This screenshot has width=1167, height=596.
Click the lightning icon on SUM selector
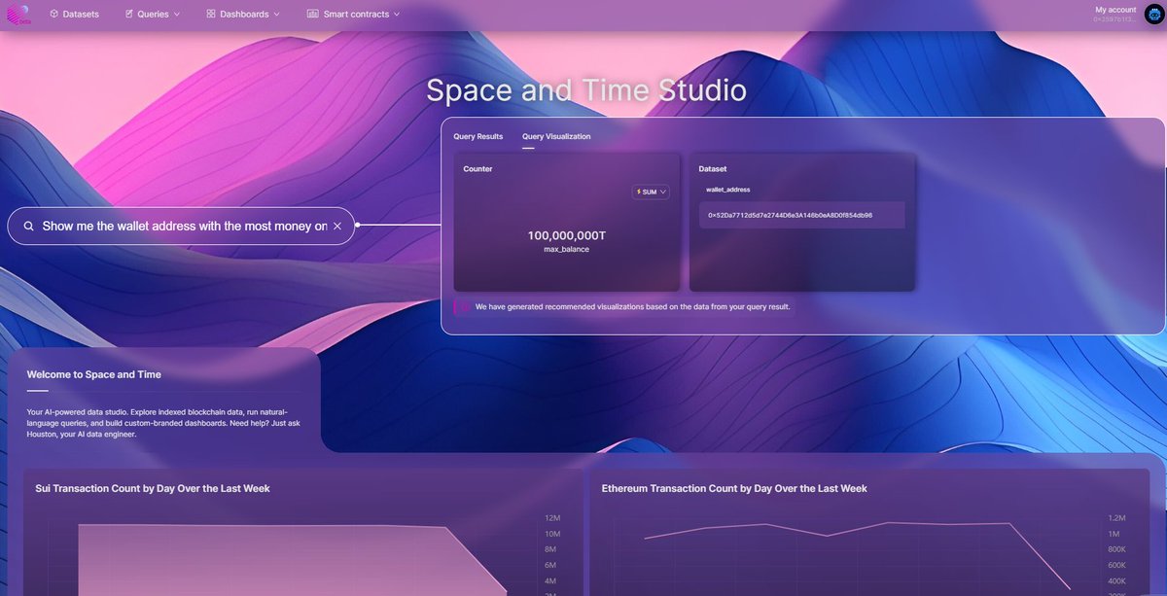[x=638, y=192]
